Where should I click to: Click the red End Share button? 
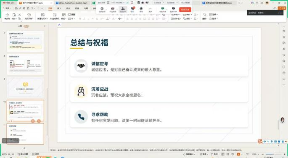coord(185,10)
